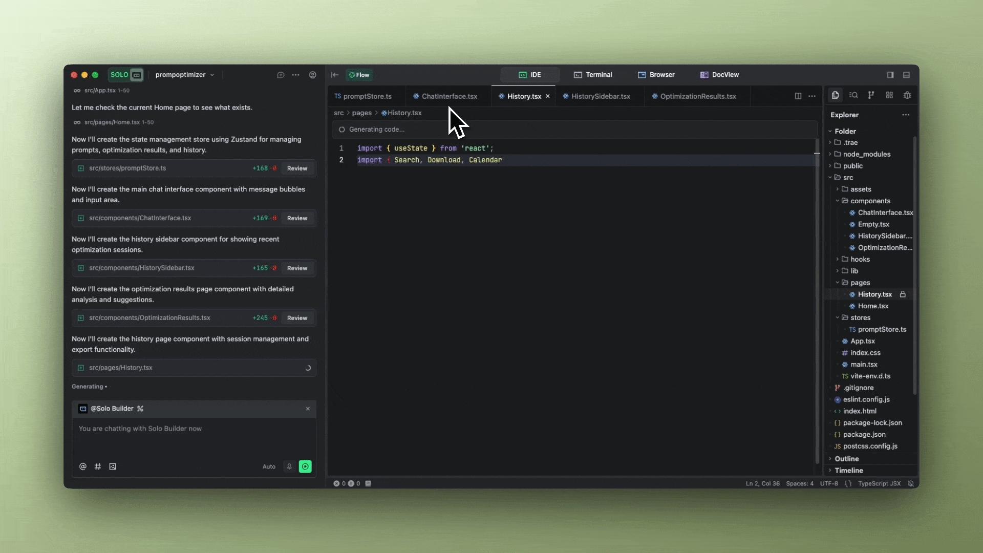Open the Run and Debug bug icon
The height and width of the screenshot is (553, 983).
pos(908,95)
